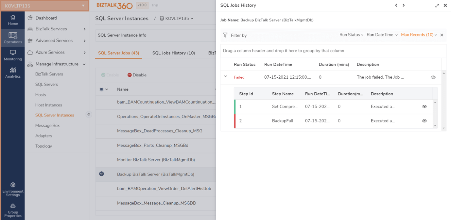Open the Run Status filter dropdown
The width and height of the screenshot is (451, 220).
pyautogui.click(x=351, y=35)
